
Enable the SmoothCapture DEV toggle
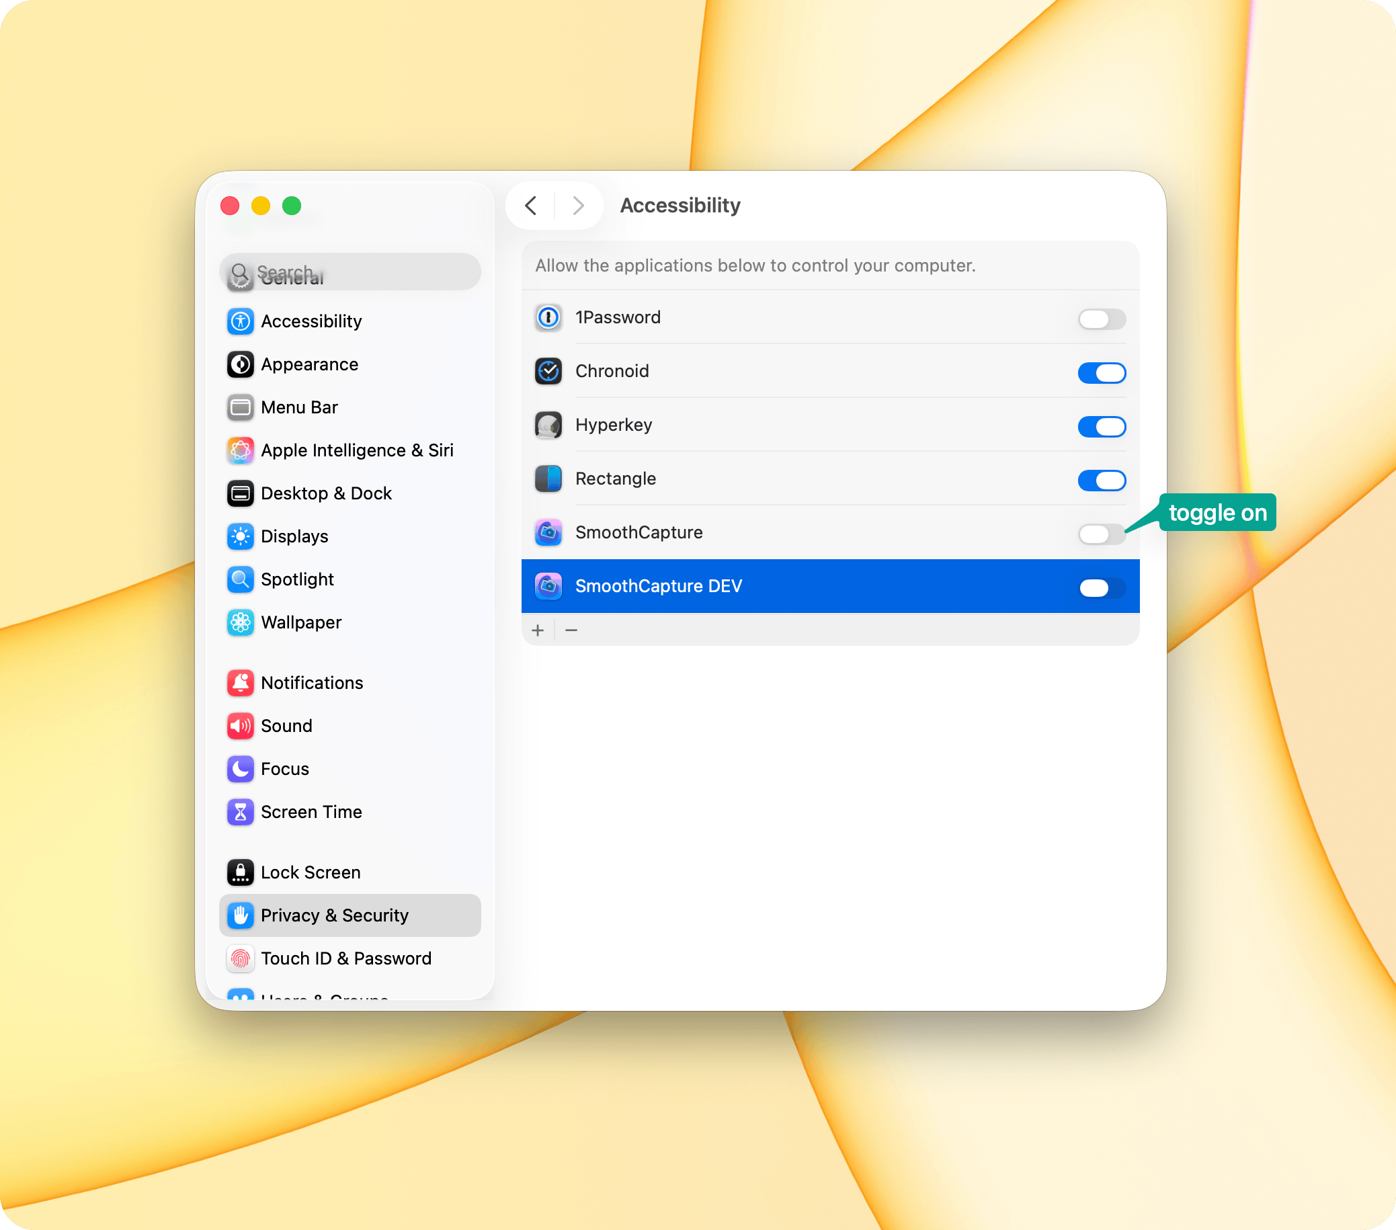coord(1102,587)
